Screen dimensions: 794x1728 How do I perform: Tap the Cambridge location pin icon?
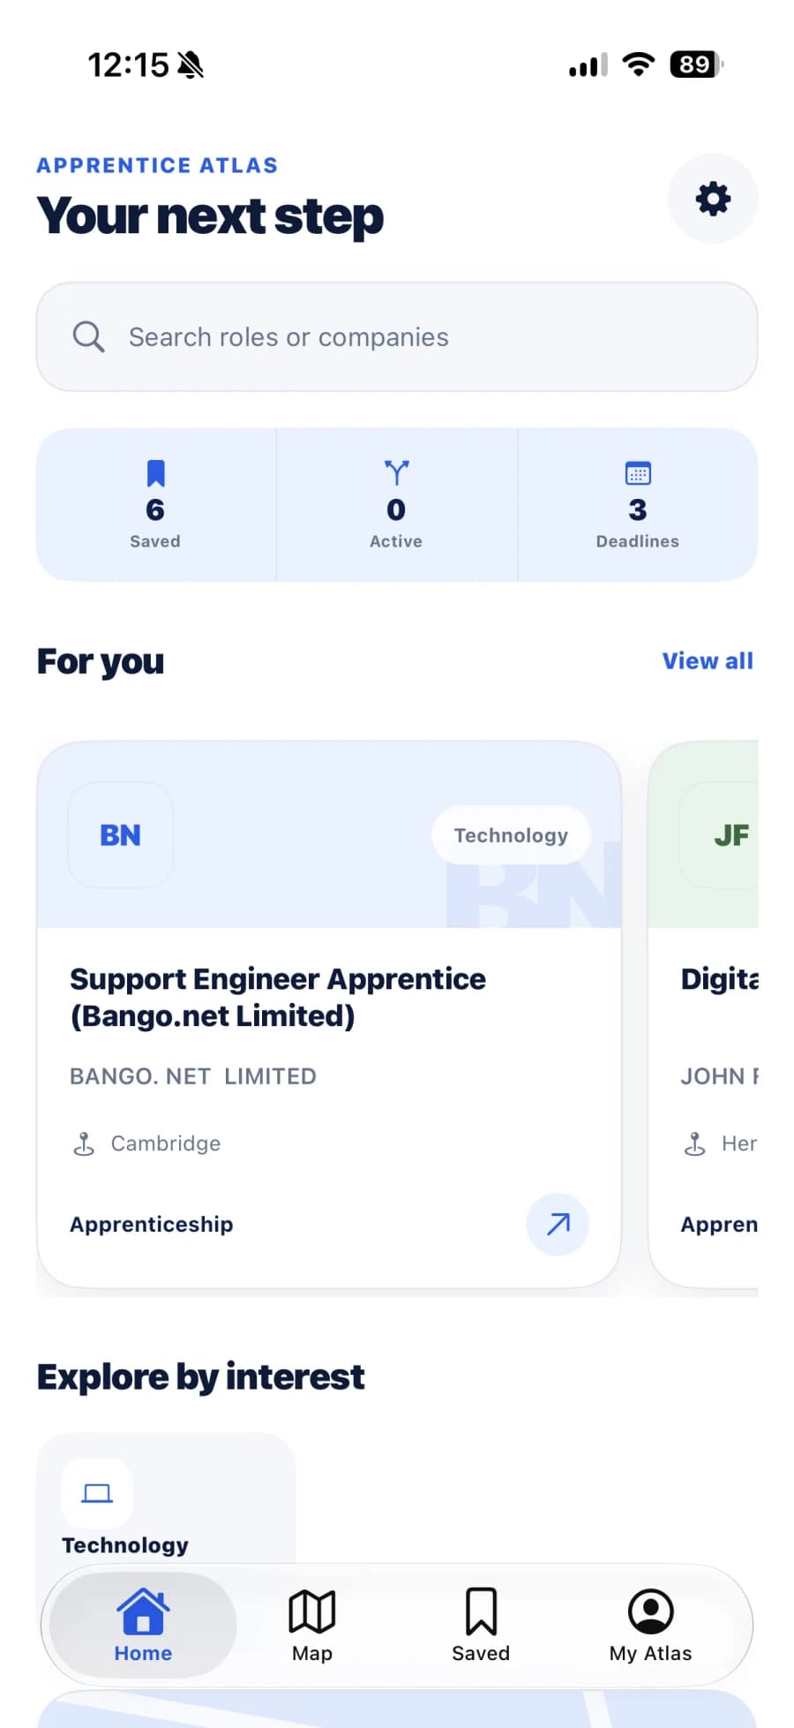(x=83, y=1143)
